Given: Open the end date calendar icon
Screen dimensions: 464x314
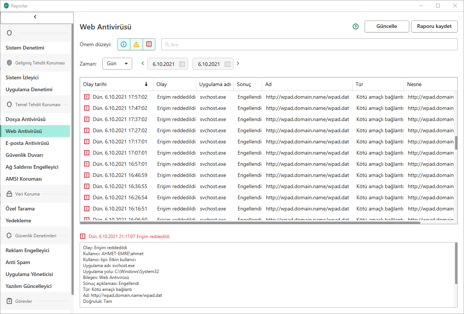Looking at the screenshot, I should [x=228, y=64].
